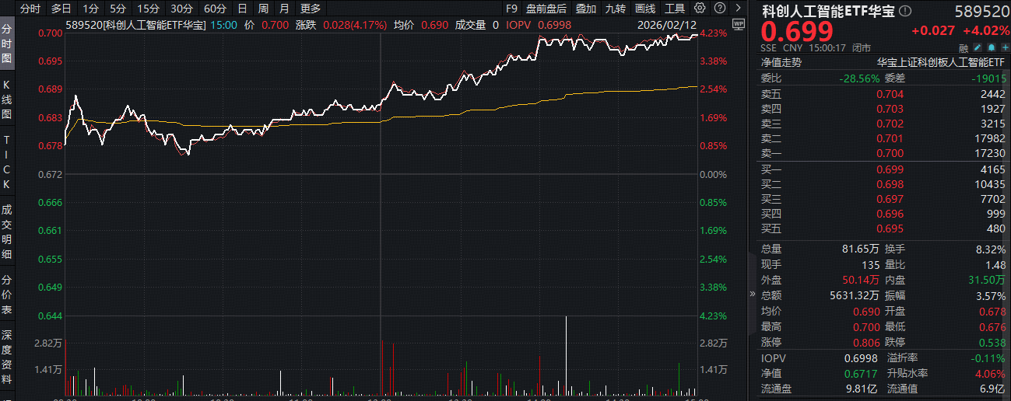The image size is (1011, 401).
Task: Open the K线图 side tab
Action: tap(7, 99)
